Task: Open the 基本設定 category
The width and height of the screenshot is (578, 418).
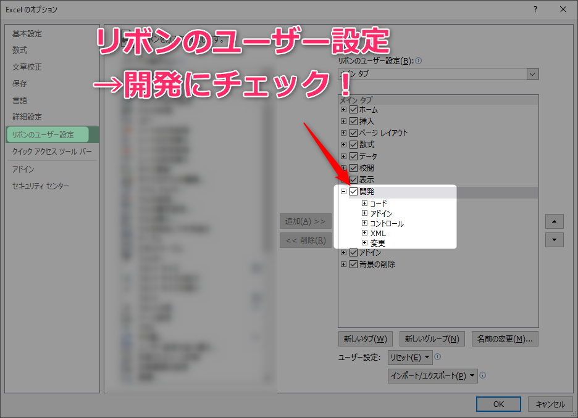Action: click(x=27, y=34)
